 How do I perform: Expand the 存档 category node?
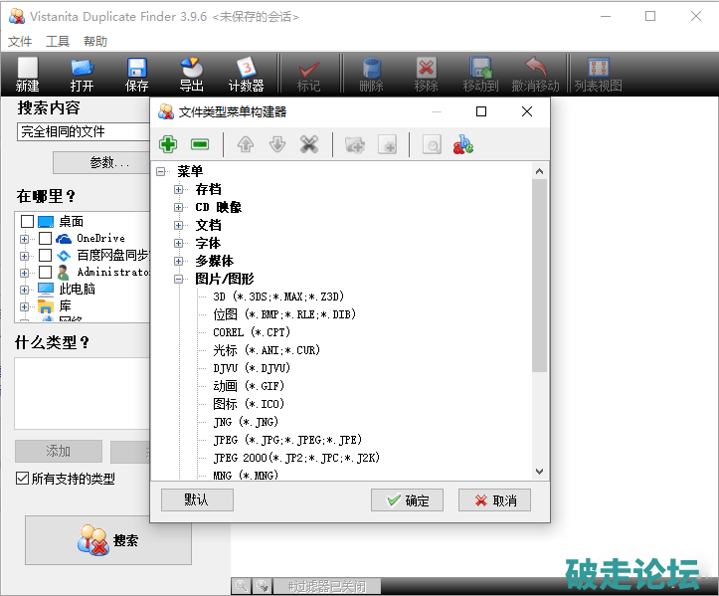[x=179, y=189]
